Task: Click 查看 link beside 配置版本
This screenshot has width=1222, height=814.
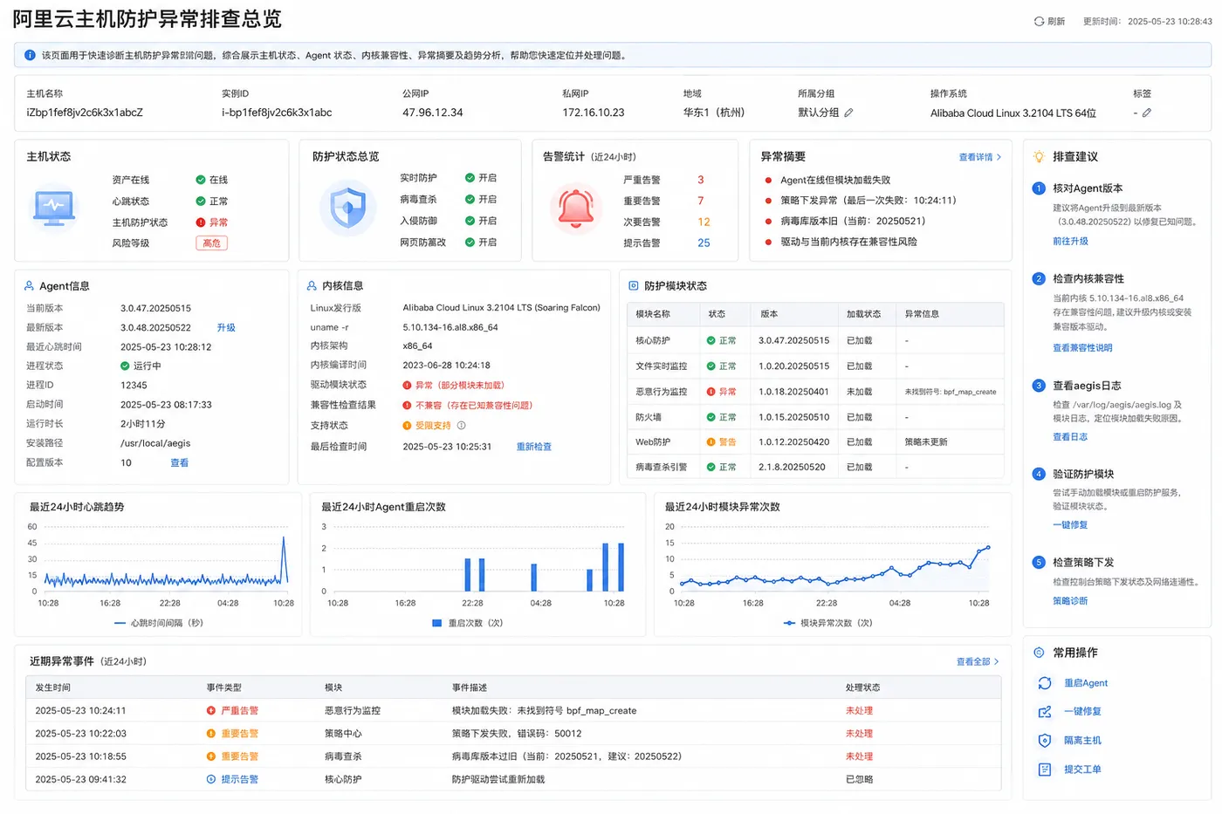Action: tap(179, 463)
